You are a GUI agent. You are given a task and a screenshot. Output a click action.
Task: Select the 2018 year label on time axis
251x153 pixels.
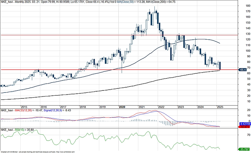pos(83,107)
